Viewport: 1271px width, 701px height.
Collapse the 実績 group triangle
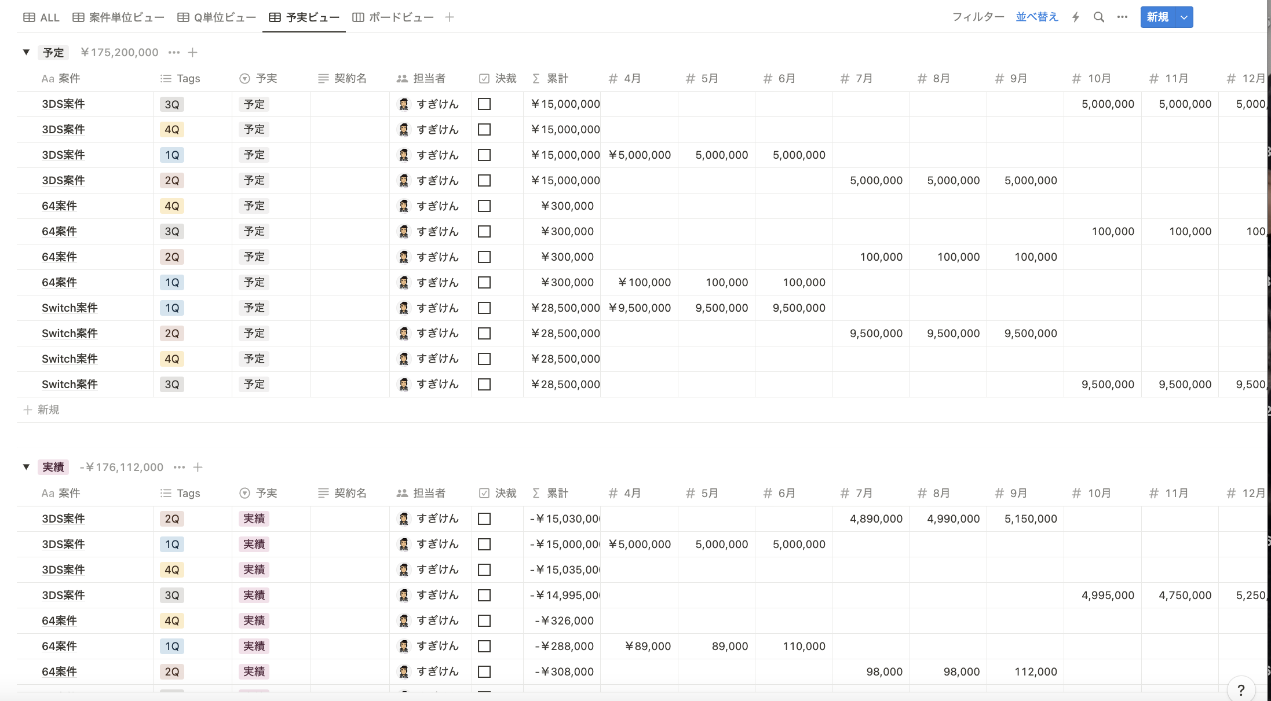(26, 467)
